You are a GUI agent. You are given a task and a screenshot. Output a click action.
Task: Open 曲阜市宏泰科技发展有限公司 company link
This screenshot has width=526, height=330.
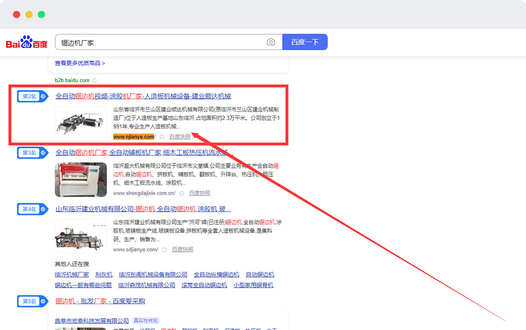point(92,321)
